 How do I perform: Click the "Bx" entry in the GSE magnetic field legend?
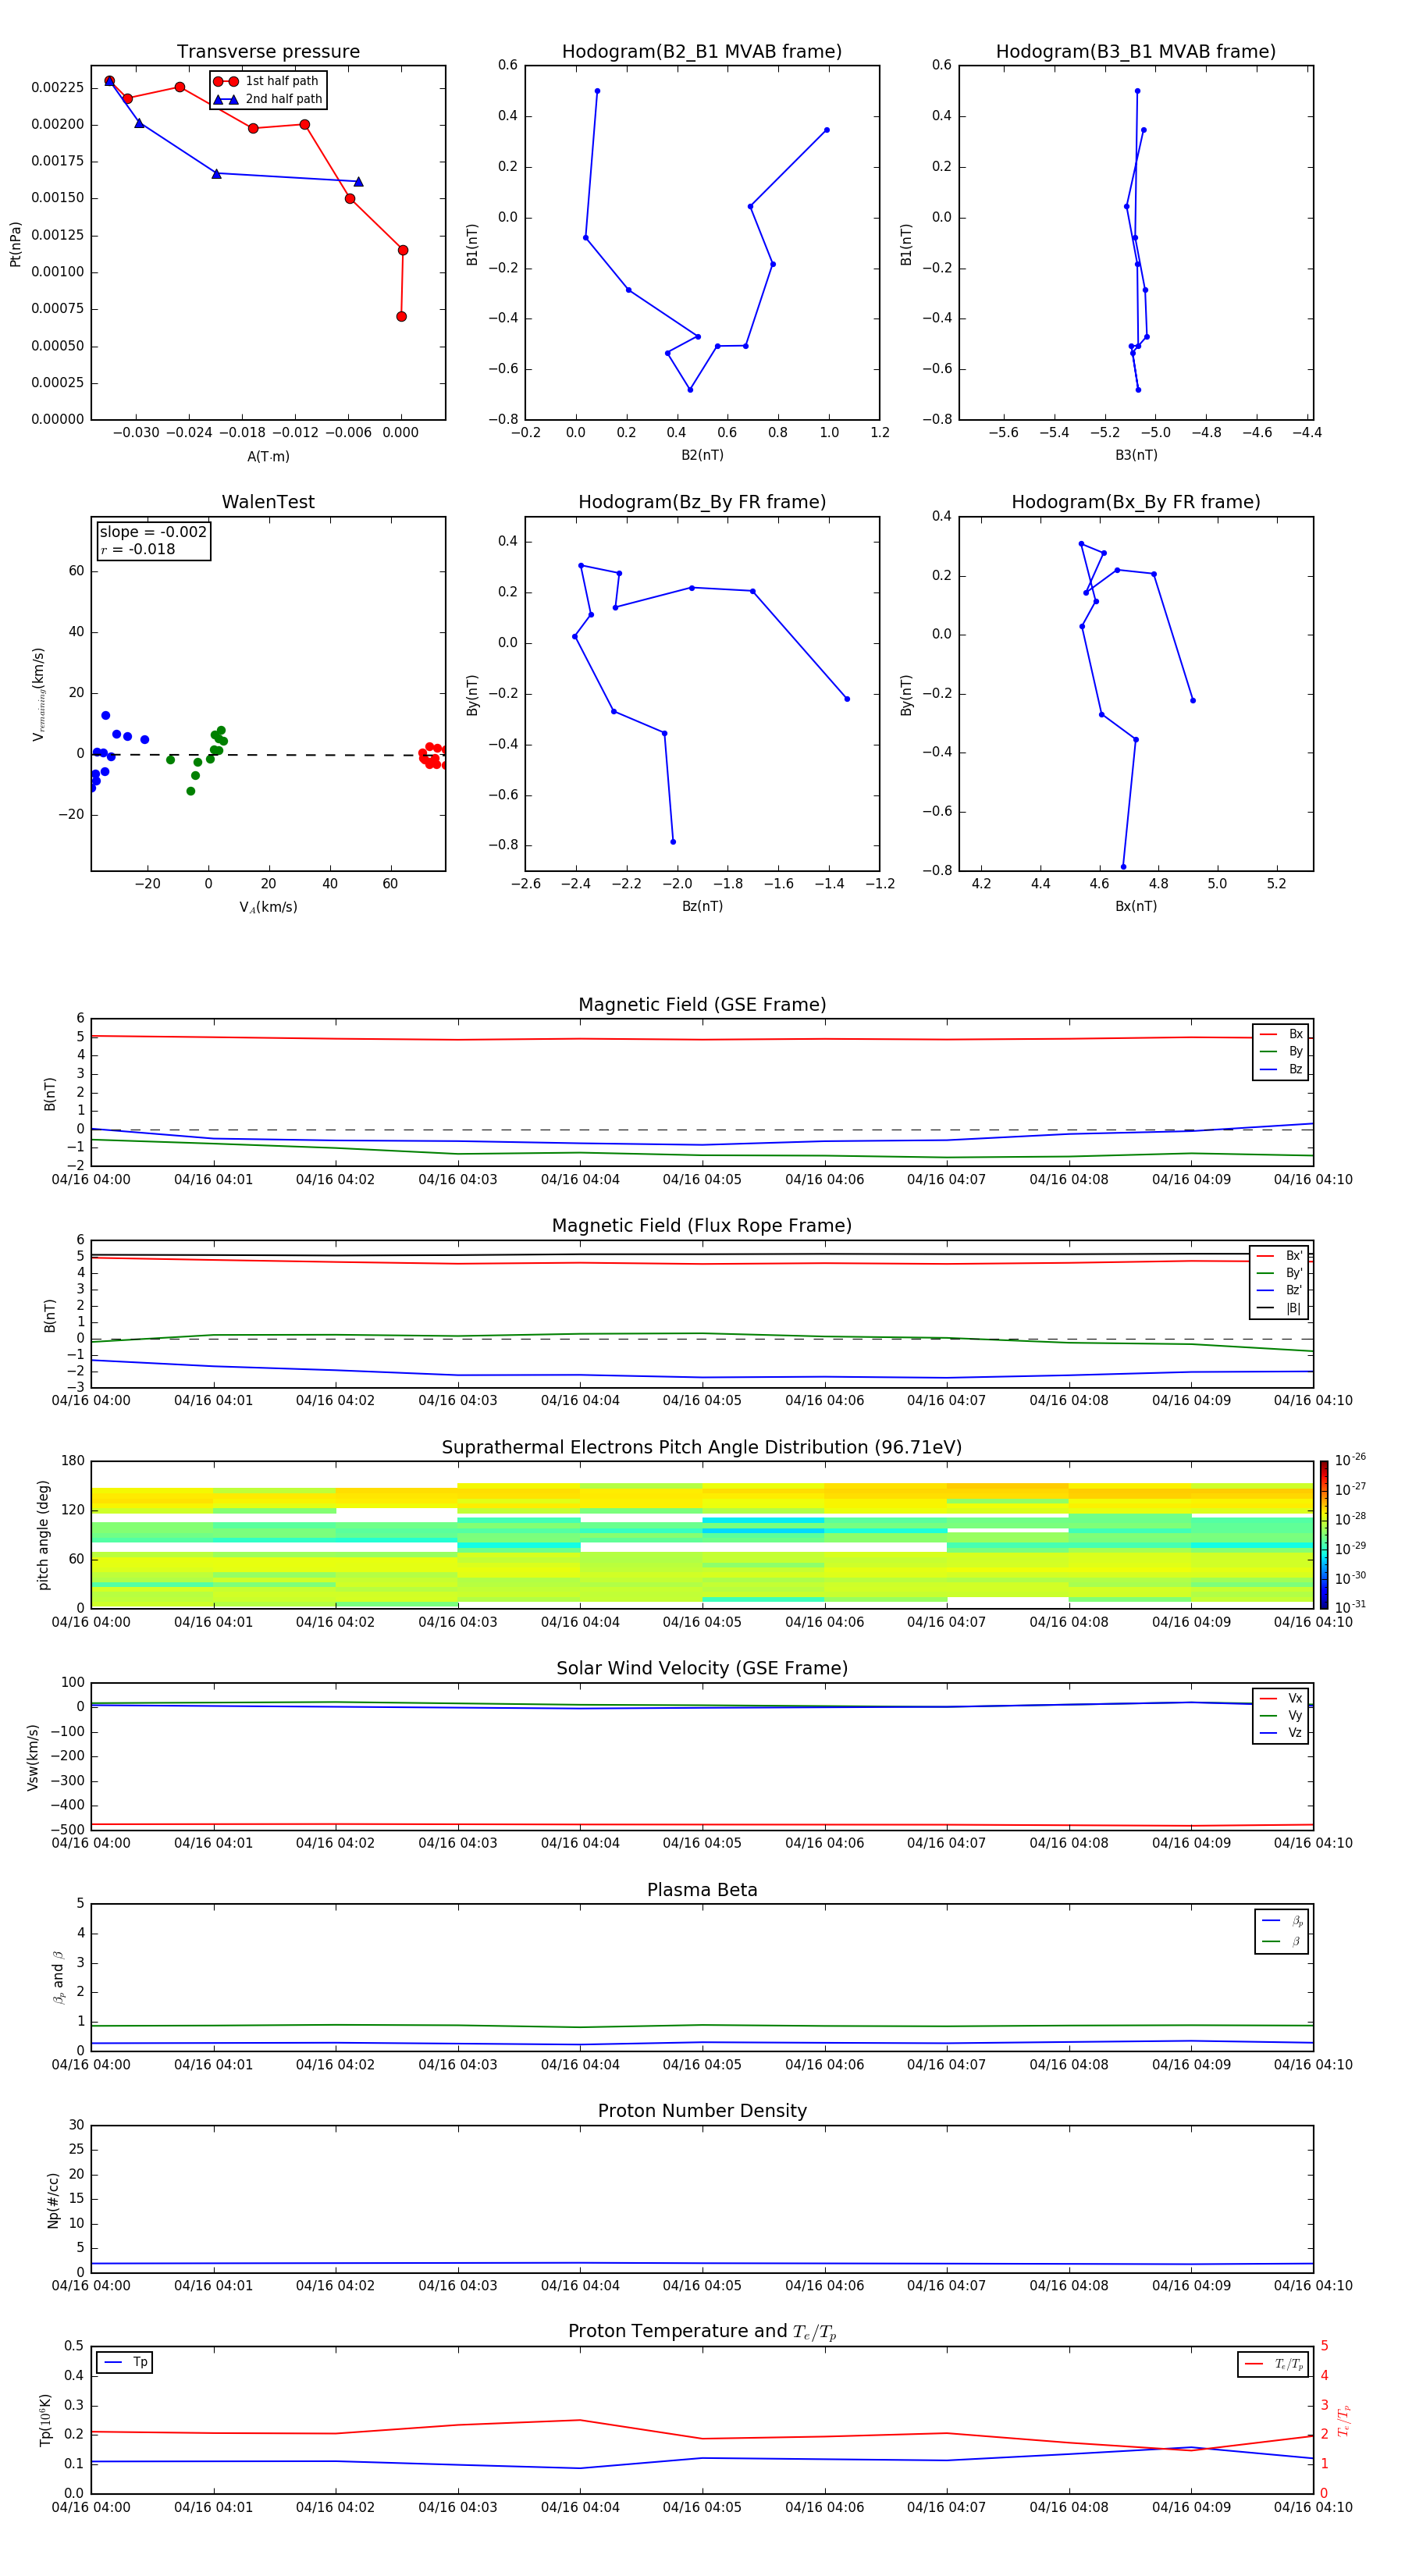(1281, 1034)
